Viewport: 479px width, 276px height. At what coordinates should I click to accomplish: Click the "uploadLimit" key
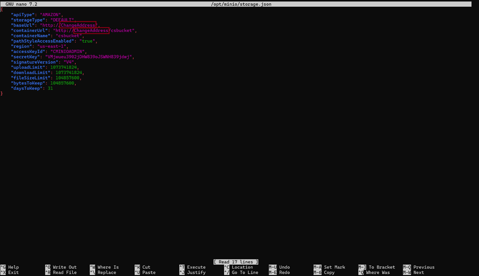(x=28, y=67)
